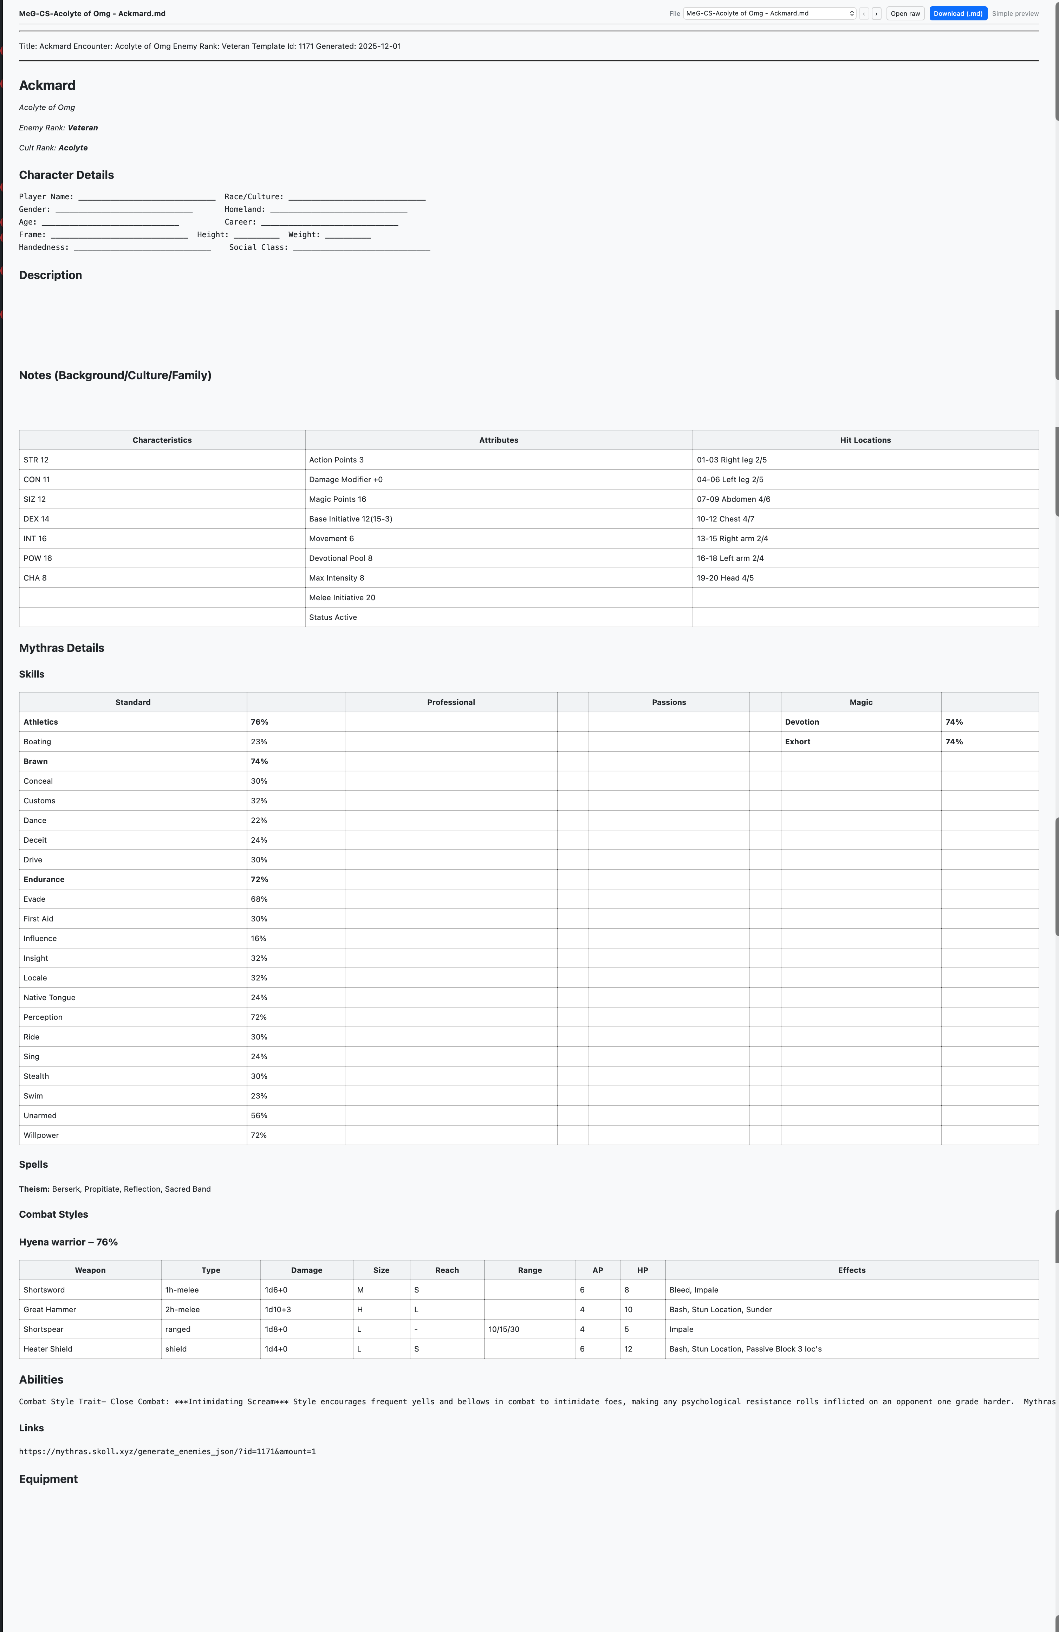Click the Ackmard title heading
This screenshot has width=1059, height=1632.
pos(47,86)
